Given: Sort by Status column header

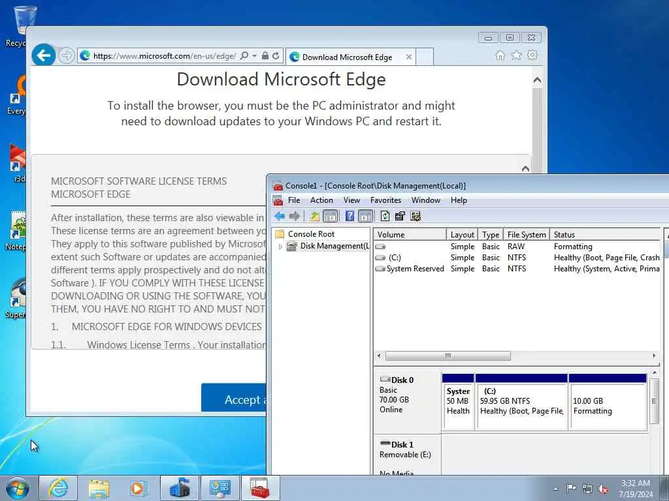Looking at the screenshot, I should pyautogui.click(x=605, y=235).
